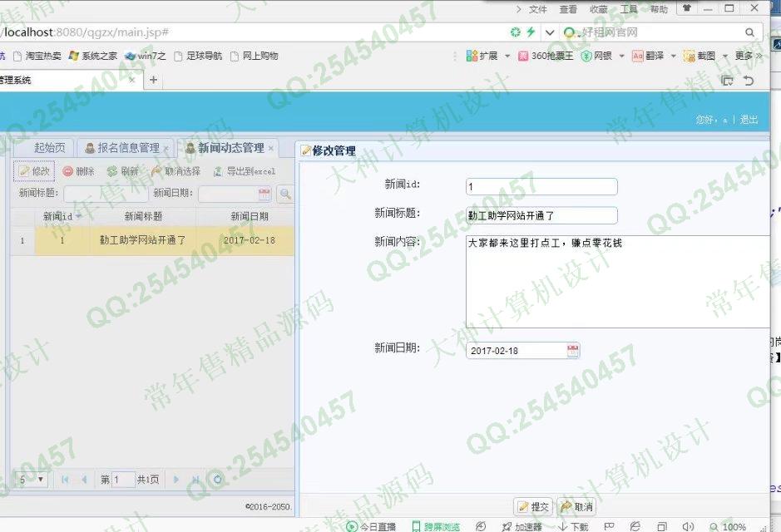
Task: Click the 提交 submit button
Action: (533, 506)
